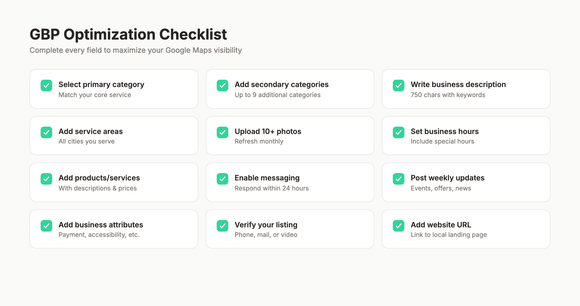Uncheck the Add business attributes item
580x306 pixels.
(x=46, y=226)
